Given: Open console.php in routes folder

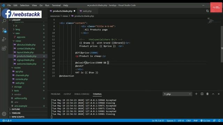Looking at the screenshot, I should [22, 79].
